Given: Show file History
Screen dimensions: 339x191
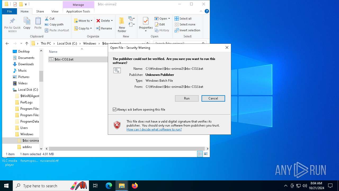Looking at the screenshot, I should click(162, 30).
